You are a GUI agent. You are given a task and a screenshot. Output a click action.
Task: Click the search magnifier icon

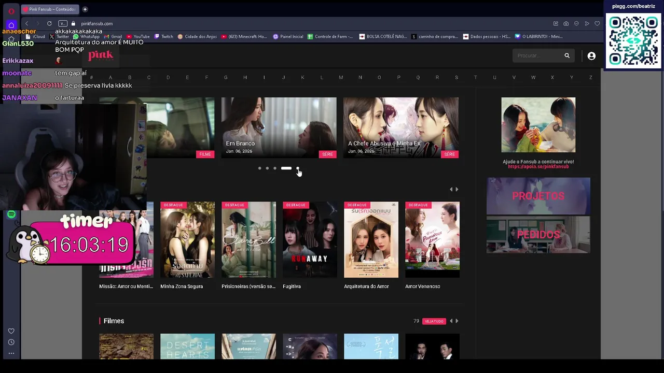[567, 55]
